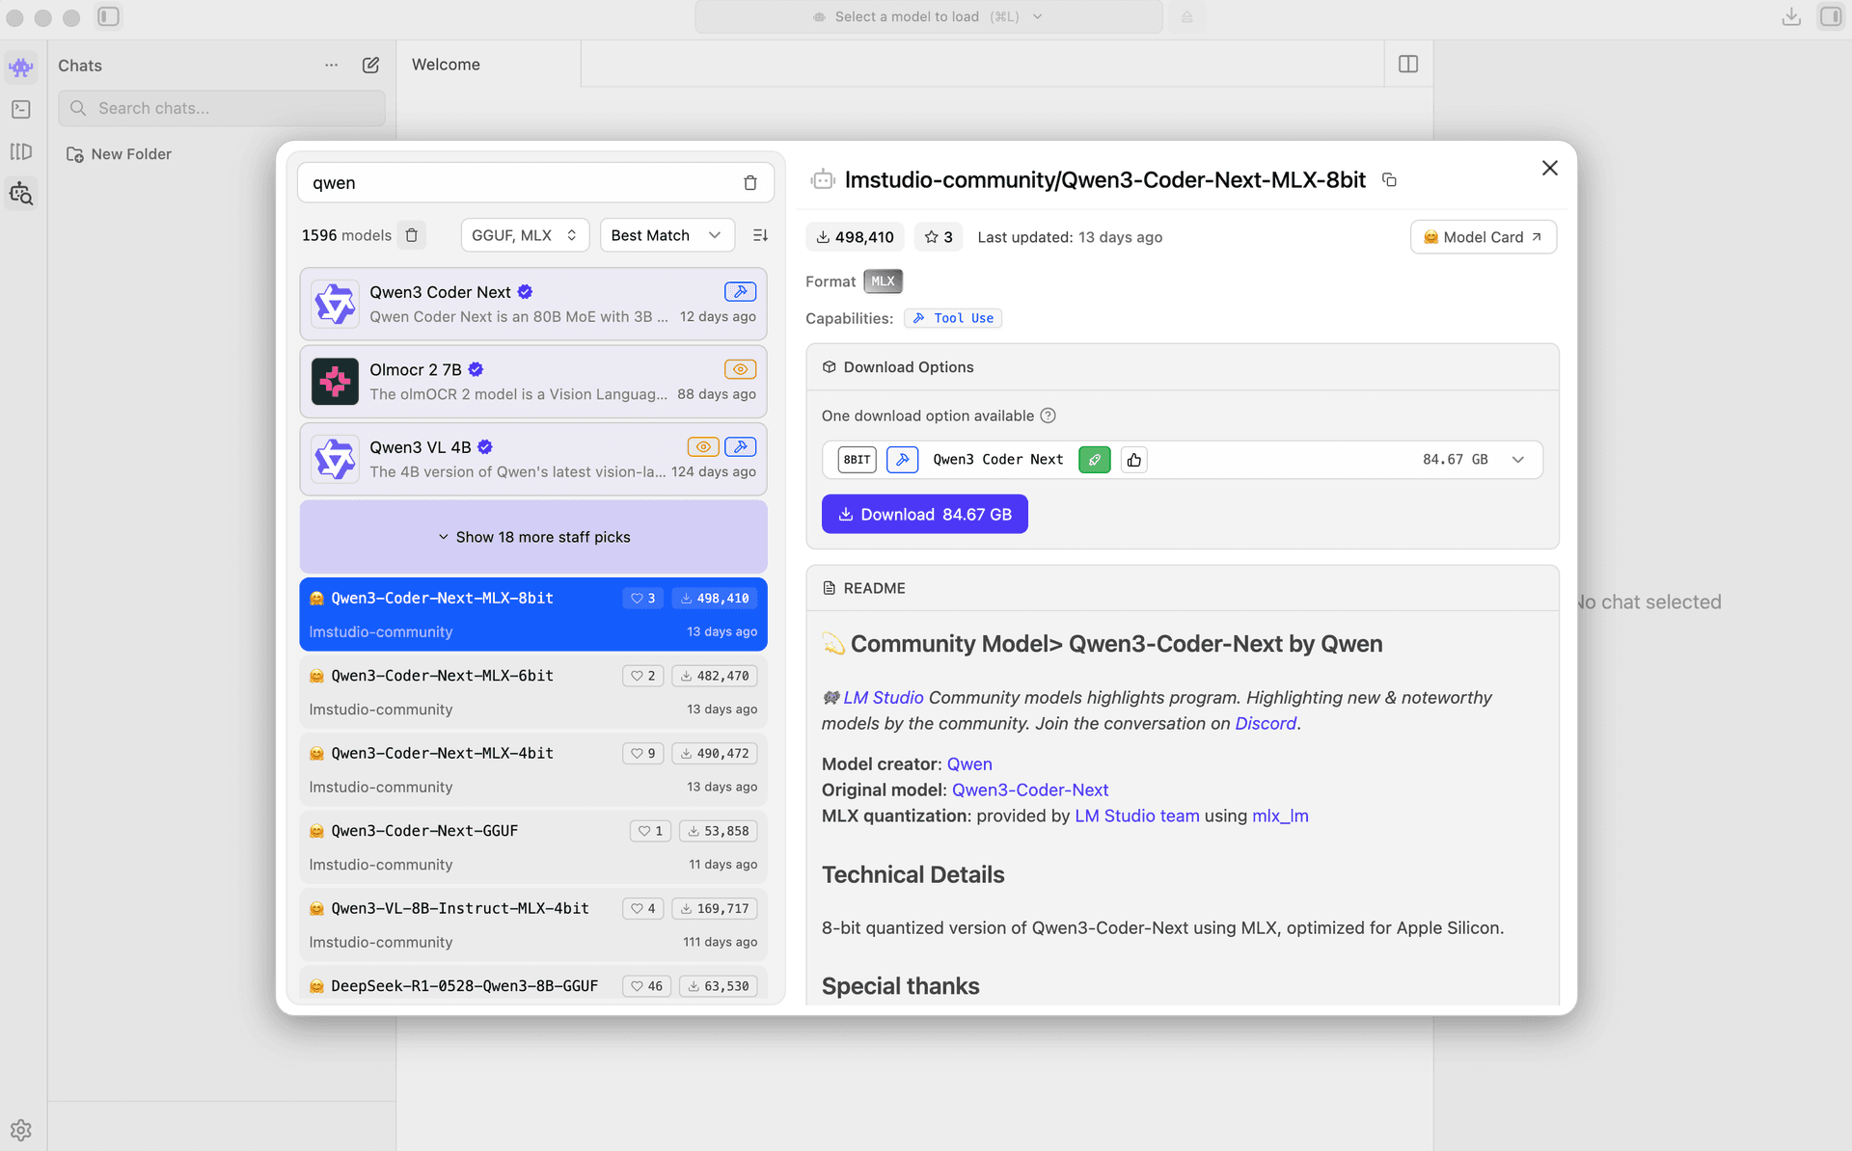The height and width of the screenshot is (1151, 1852).
Task: Open the GGUF, MLX format filter dropdown
Action: click(x=524, y=235)
